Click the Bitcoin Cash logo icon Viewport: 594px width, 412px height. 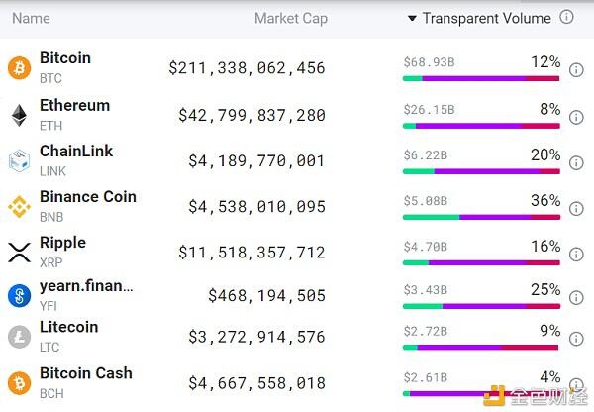(x=20, y=383)
